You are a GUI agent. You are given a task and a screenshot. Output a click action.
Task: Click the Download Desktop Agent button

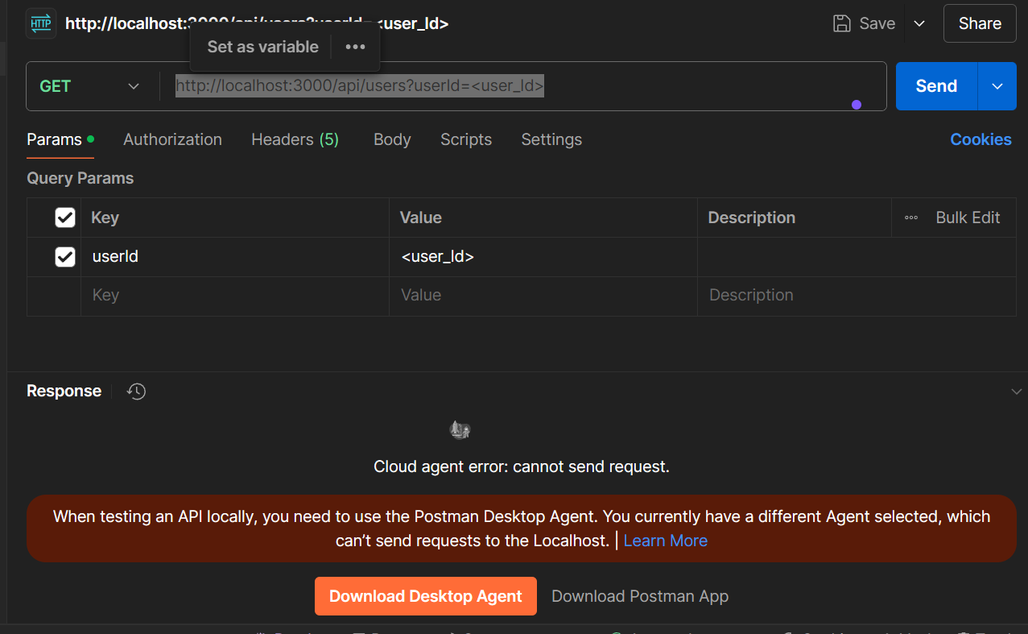click(426, 596)
